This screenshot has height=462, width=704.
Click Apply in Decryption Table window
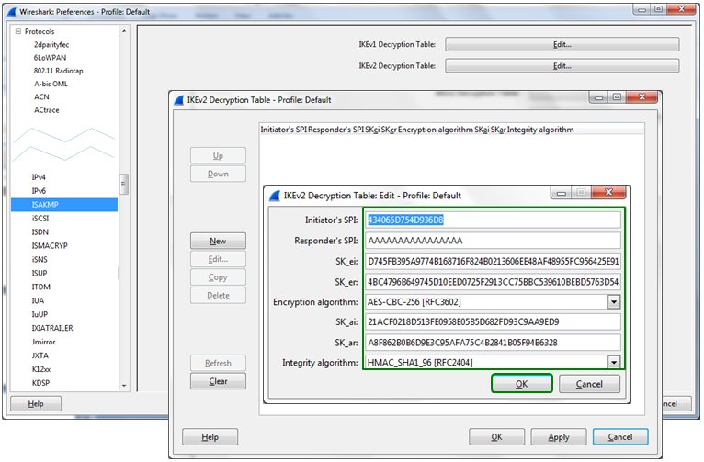[559, 437]
